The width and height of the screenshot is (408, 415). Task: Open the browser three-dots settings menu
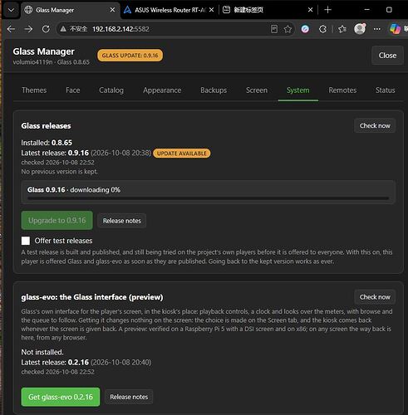pyautogui.click(x=377, y=29)
